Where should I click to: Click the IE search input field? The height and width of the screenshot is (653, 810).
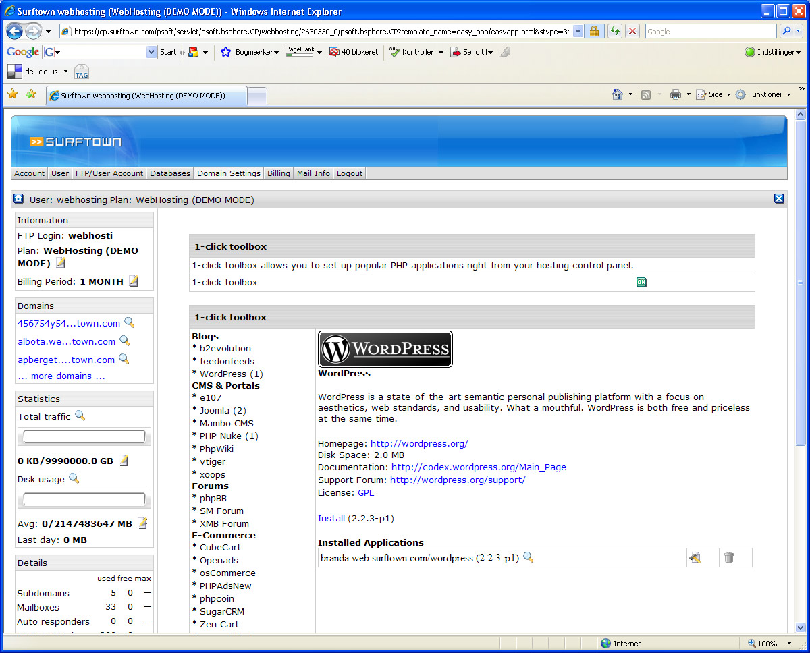pyautogui.click(x=711, y=31)
